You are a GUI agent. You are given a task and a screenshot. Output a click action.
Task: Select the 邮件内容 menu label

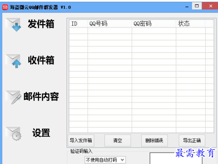[41, 97]
